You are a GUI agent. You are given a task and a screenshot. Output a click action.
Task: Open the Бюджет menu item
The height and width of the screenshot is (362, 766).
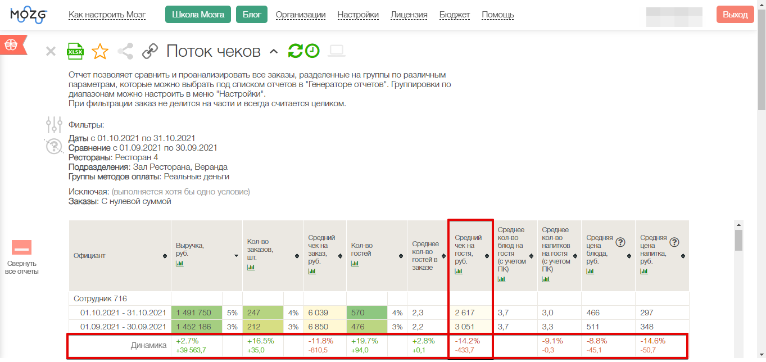point(455,15)
